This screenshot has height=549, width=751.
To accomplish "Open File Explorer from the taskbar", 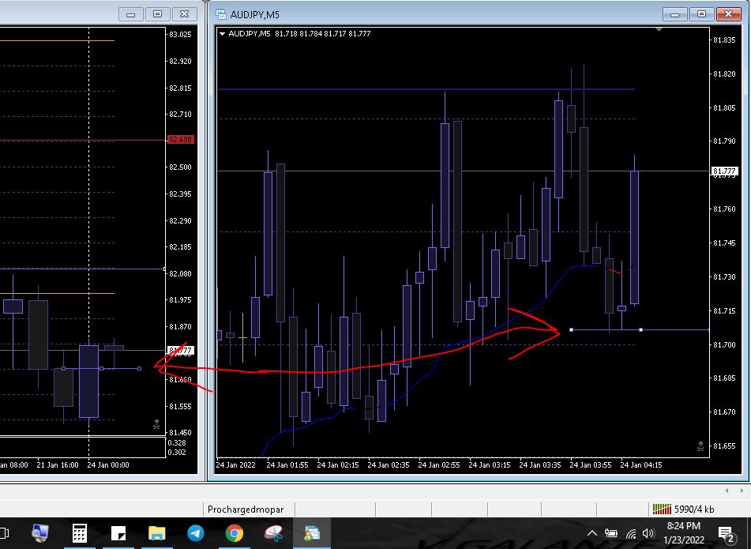I will [x=156, y=533].
